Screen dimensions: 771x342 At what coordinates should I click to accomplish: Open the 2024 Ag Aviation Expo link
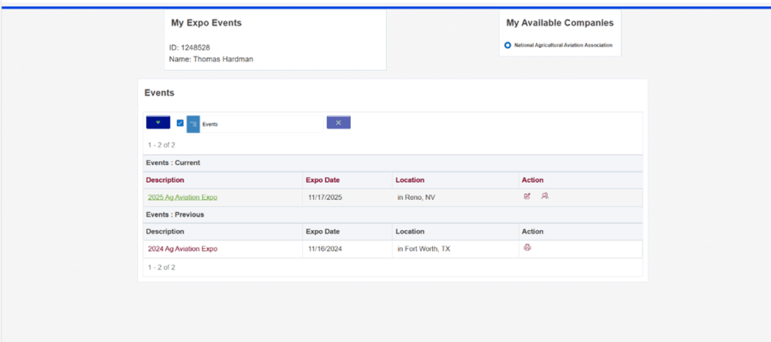(182, 249)
